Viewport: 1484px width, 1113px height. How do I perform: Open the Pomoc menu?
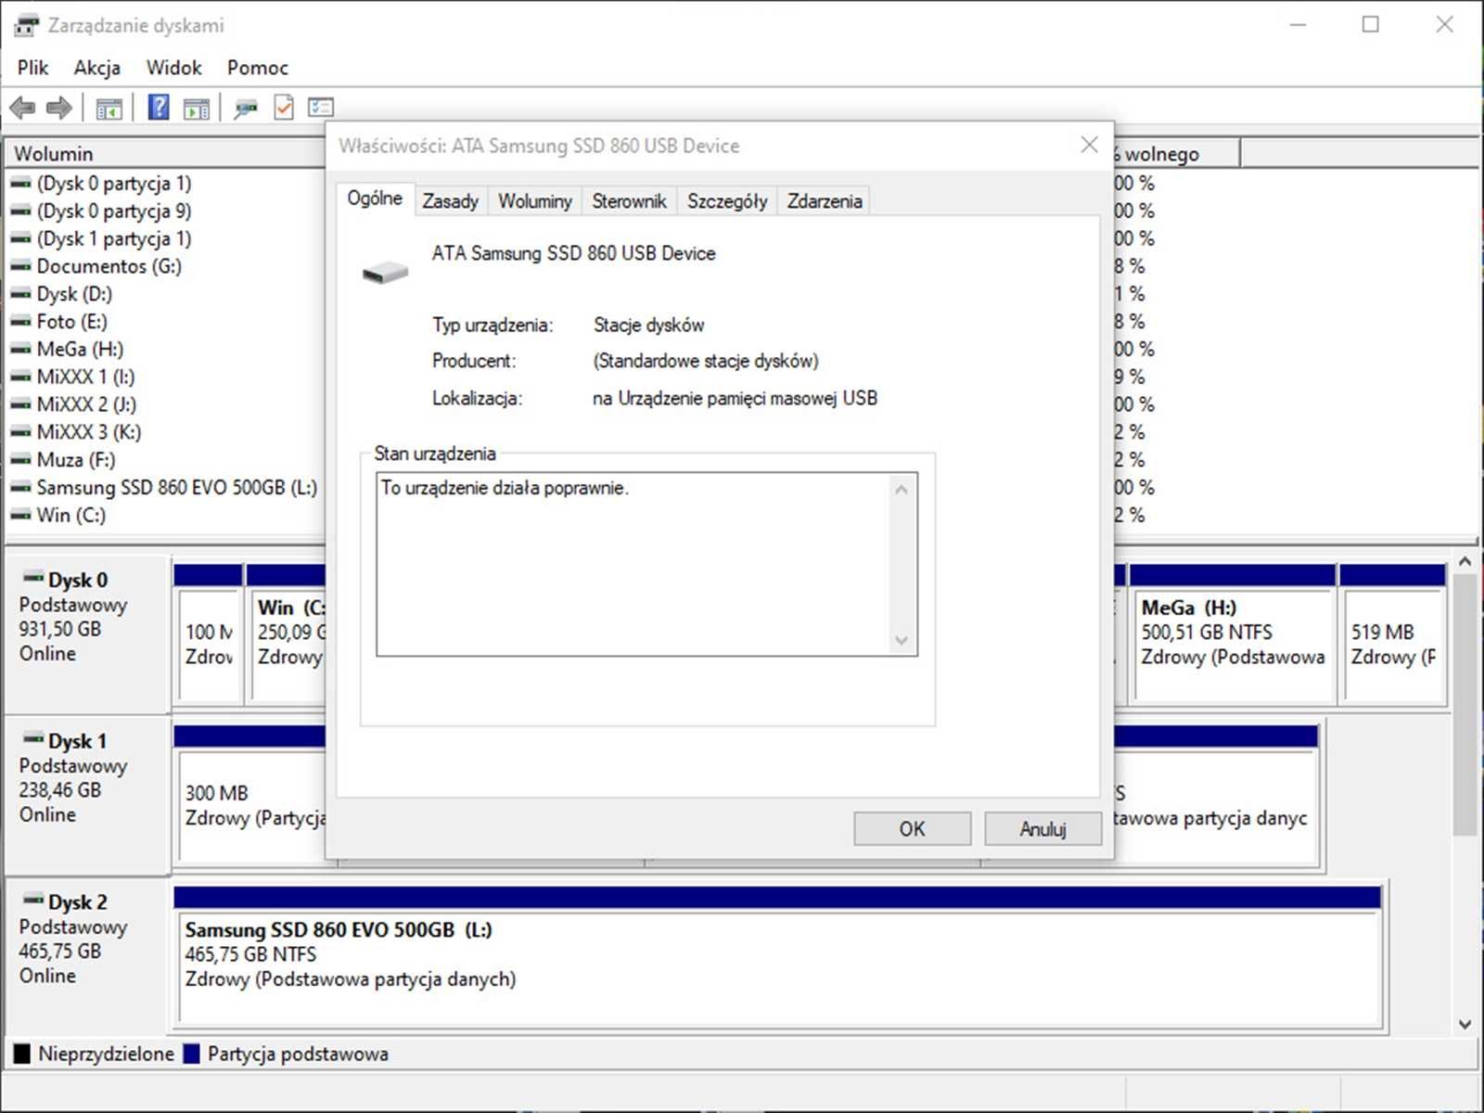coord(257,68)
